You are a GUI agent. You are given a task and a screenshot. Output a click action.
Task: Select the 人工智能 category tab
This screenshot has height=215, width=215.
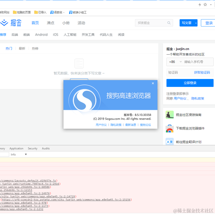(70, 35)
